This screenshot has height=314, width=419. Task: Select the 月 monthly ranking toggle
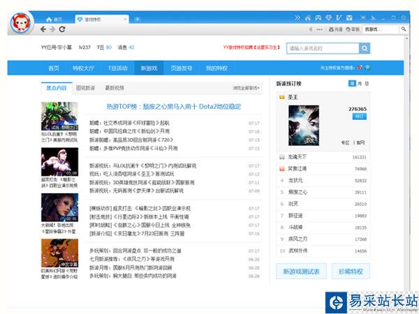pyautogui.click(x=360, y=84)
